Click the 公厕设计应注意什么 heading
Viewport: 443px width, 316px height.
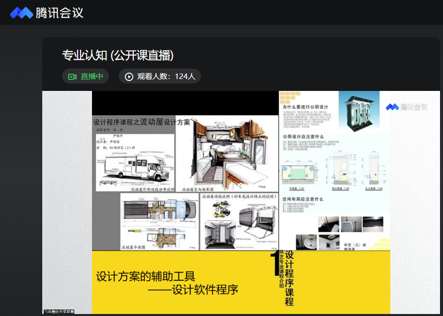[303, 137]
